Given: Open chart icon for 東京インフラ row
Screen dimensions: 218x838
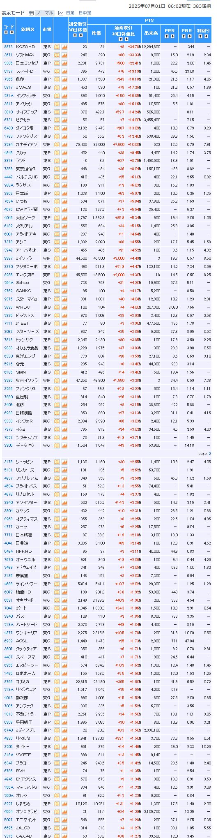Looking at the screenshot, I should (x=64, y=381).
